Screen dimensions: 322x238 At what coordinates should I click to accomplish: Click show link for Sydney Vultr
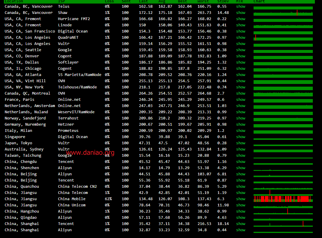(241, 149)
